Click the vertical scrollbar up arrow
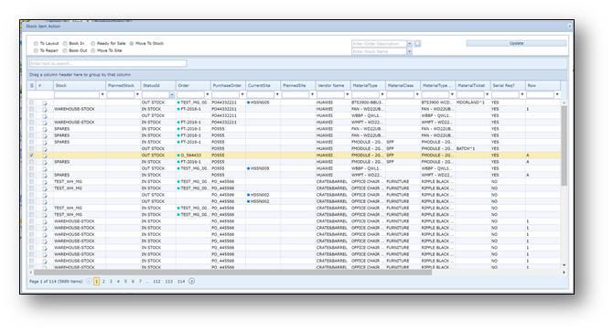 (564, 102)
